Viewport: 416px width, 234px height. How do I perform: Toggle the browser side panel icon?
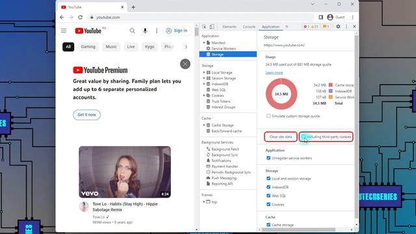tap(320, 18)
